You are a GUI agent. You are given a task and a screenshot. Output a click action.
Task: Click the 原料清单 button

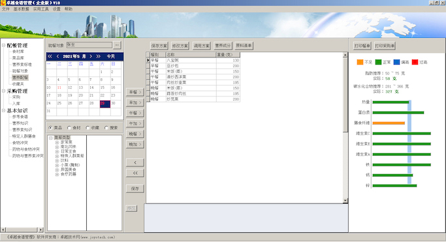coord(244,46)
